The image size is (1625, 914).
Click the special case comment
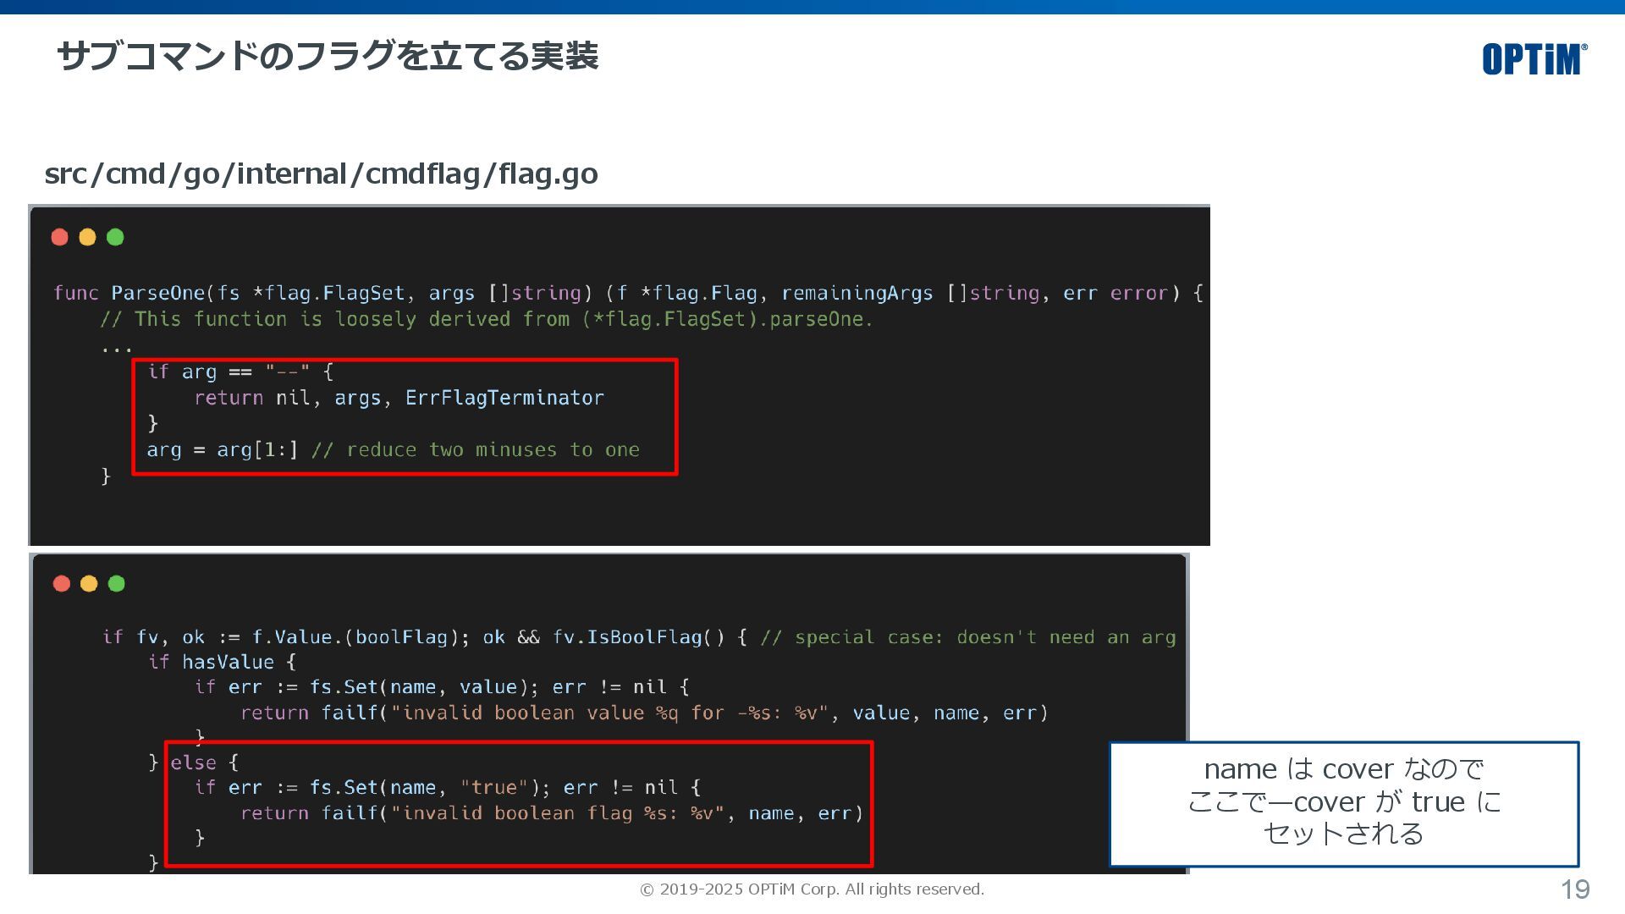point(967,637)
